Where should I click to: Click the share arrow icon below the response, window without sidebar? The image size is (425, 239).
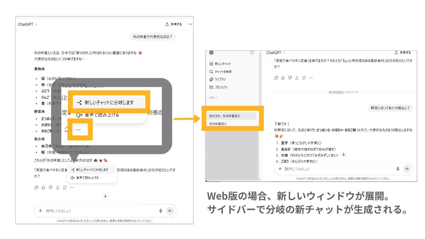(x=58, y=187)
